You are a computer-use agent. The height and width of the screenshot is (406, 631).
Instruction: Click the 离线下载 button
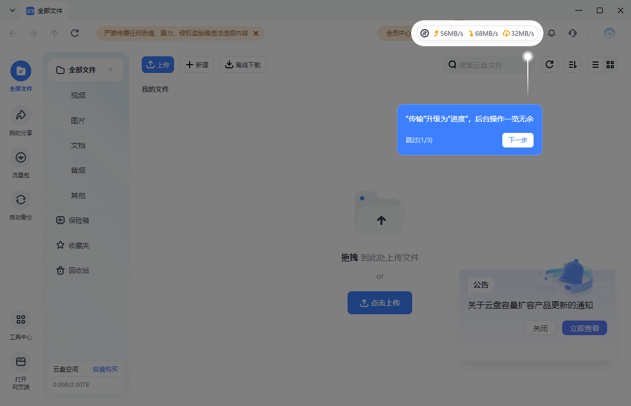pyautogui.click(x=243, y=65)
